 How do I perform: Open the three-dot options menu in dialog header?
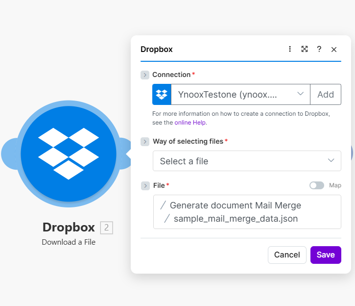coord(290,49)
